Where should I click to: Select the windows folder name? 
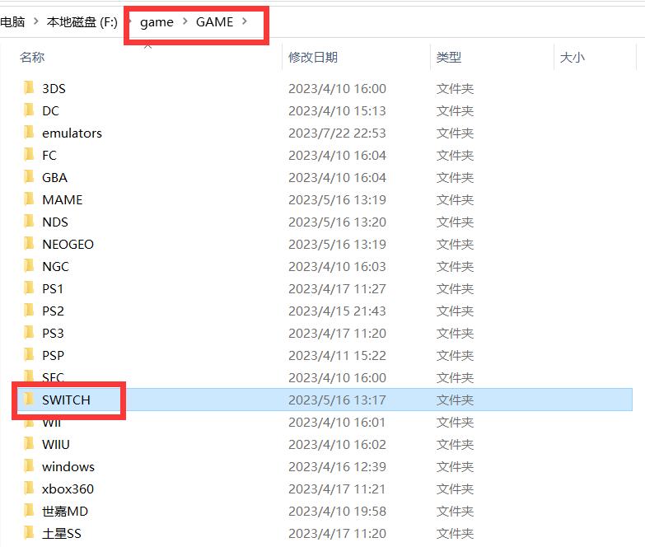(x=68, y=466)
